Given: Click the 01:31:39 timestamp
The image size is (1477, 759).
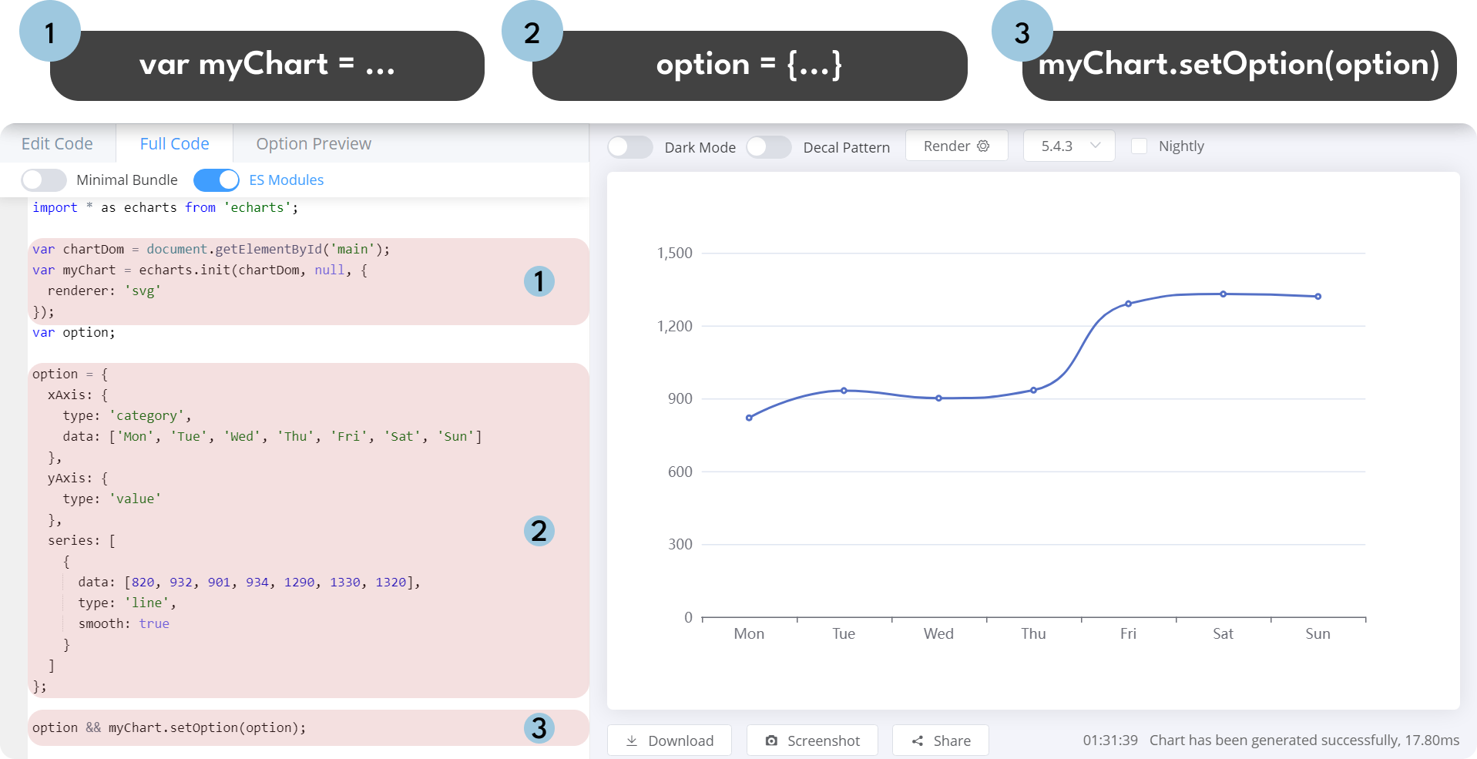Looking at the screenshot, I should [1110, 740].
